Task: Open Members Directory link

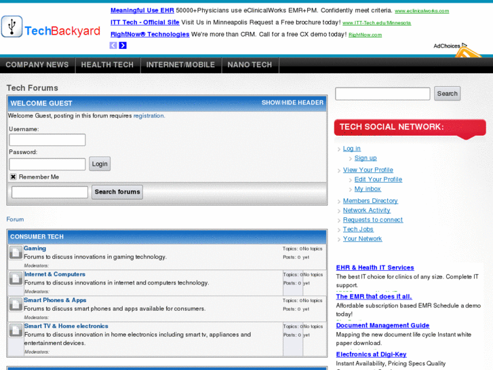Action: 370,200
